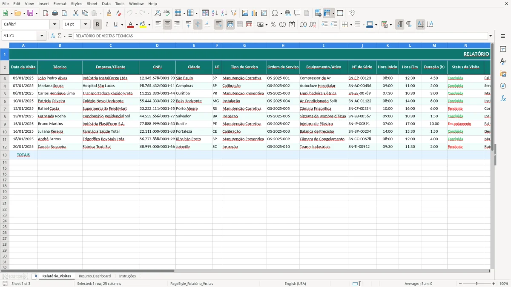Click the Undo arrow icon
511x287 pixels.
pyautogui.click(x=129, y=13)
